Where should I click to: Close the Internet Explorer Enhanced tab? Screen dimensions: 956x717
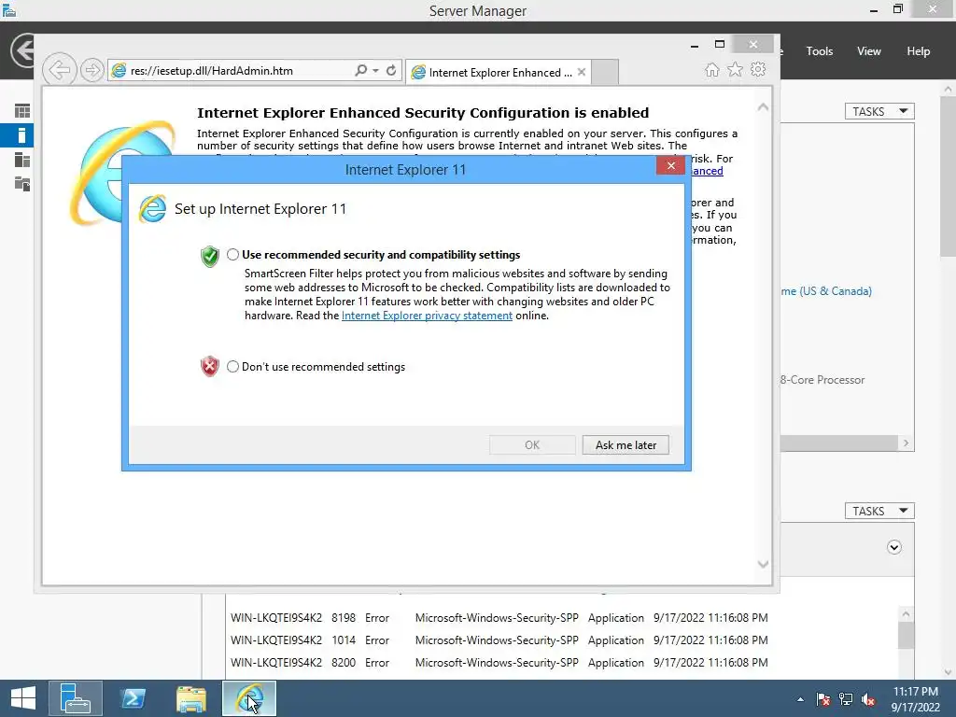(x=582, y=72)
